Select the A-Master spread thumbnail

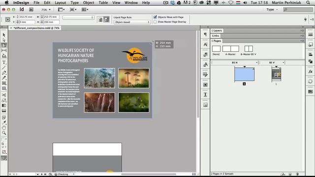click(x=230, y=49)
